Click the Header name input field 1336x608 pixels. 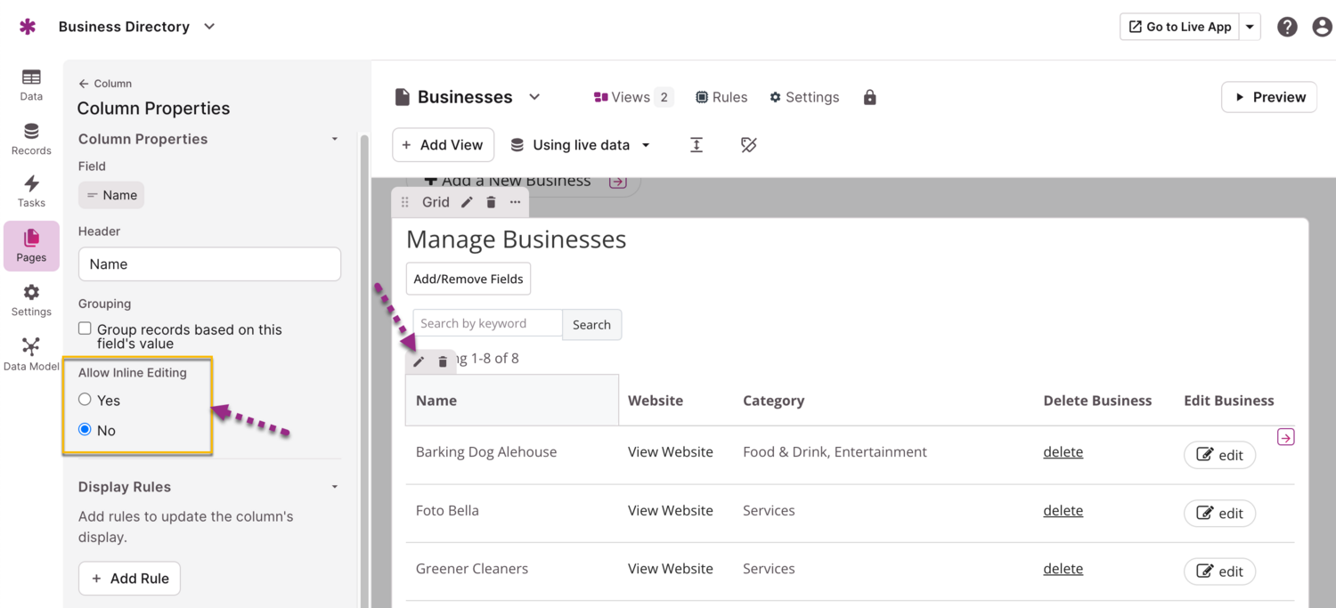pyautogui.click(x=209, y=264)
